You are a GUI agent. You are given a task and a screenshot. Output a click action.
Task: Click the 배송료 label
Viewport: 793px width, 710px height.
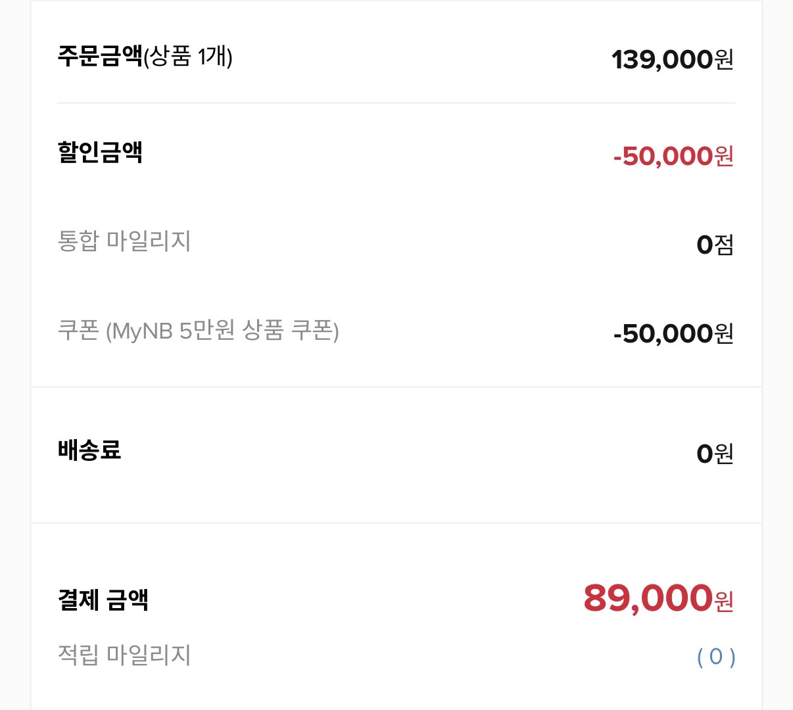click(89, 450)
